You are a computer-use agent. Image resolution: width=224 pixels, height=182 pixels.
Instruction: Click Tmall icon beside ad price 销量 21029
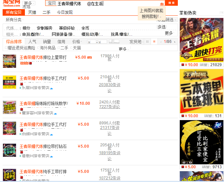click(182, 65)
